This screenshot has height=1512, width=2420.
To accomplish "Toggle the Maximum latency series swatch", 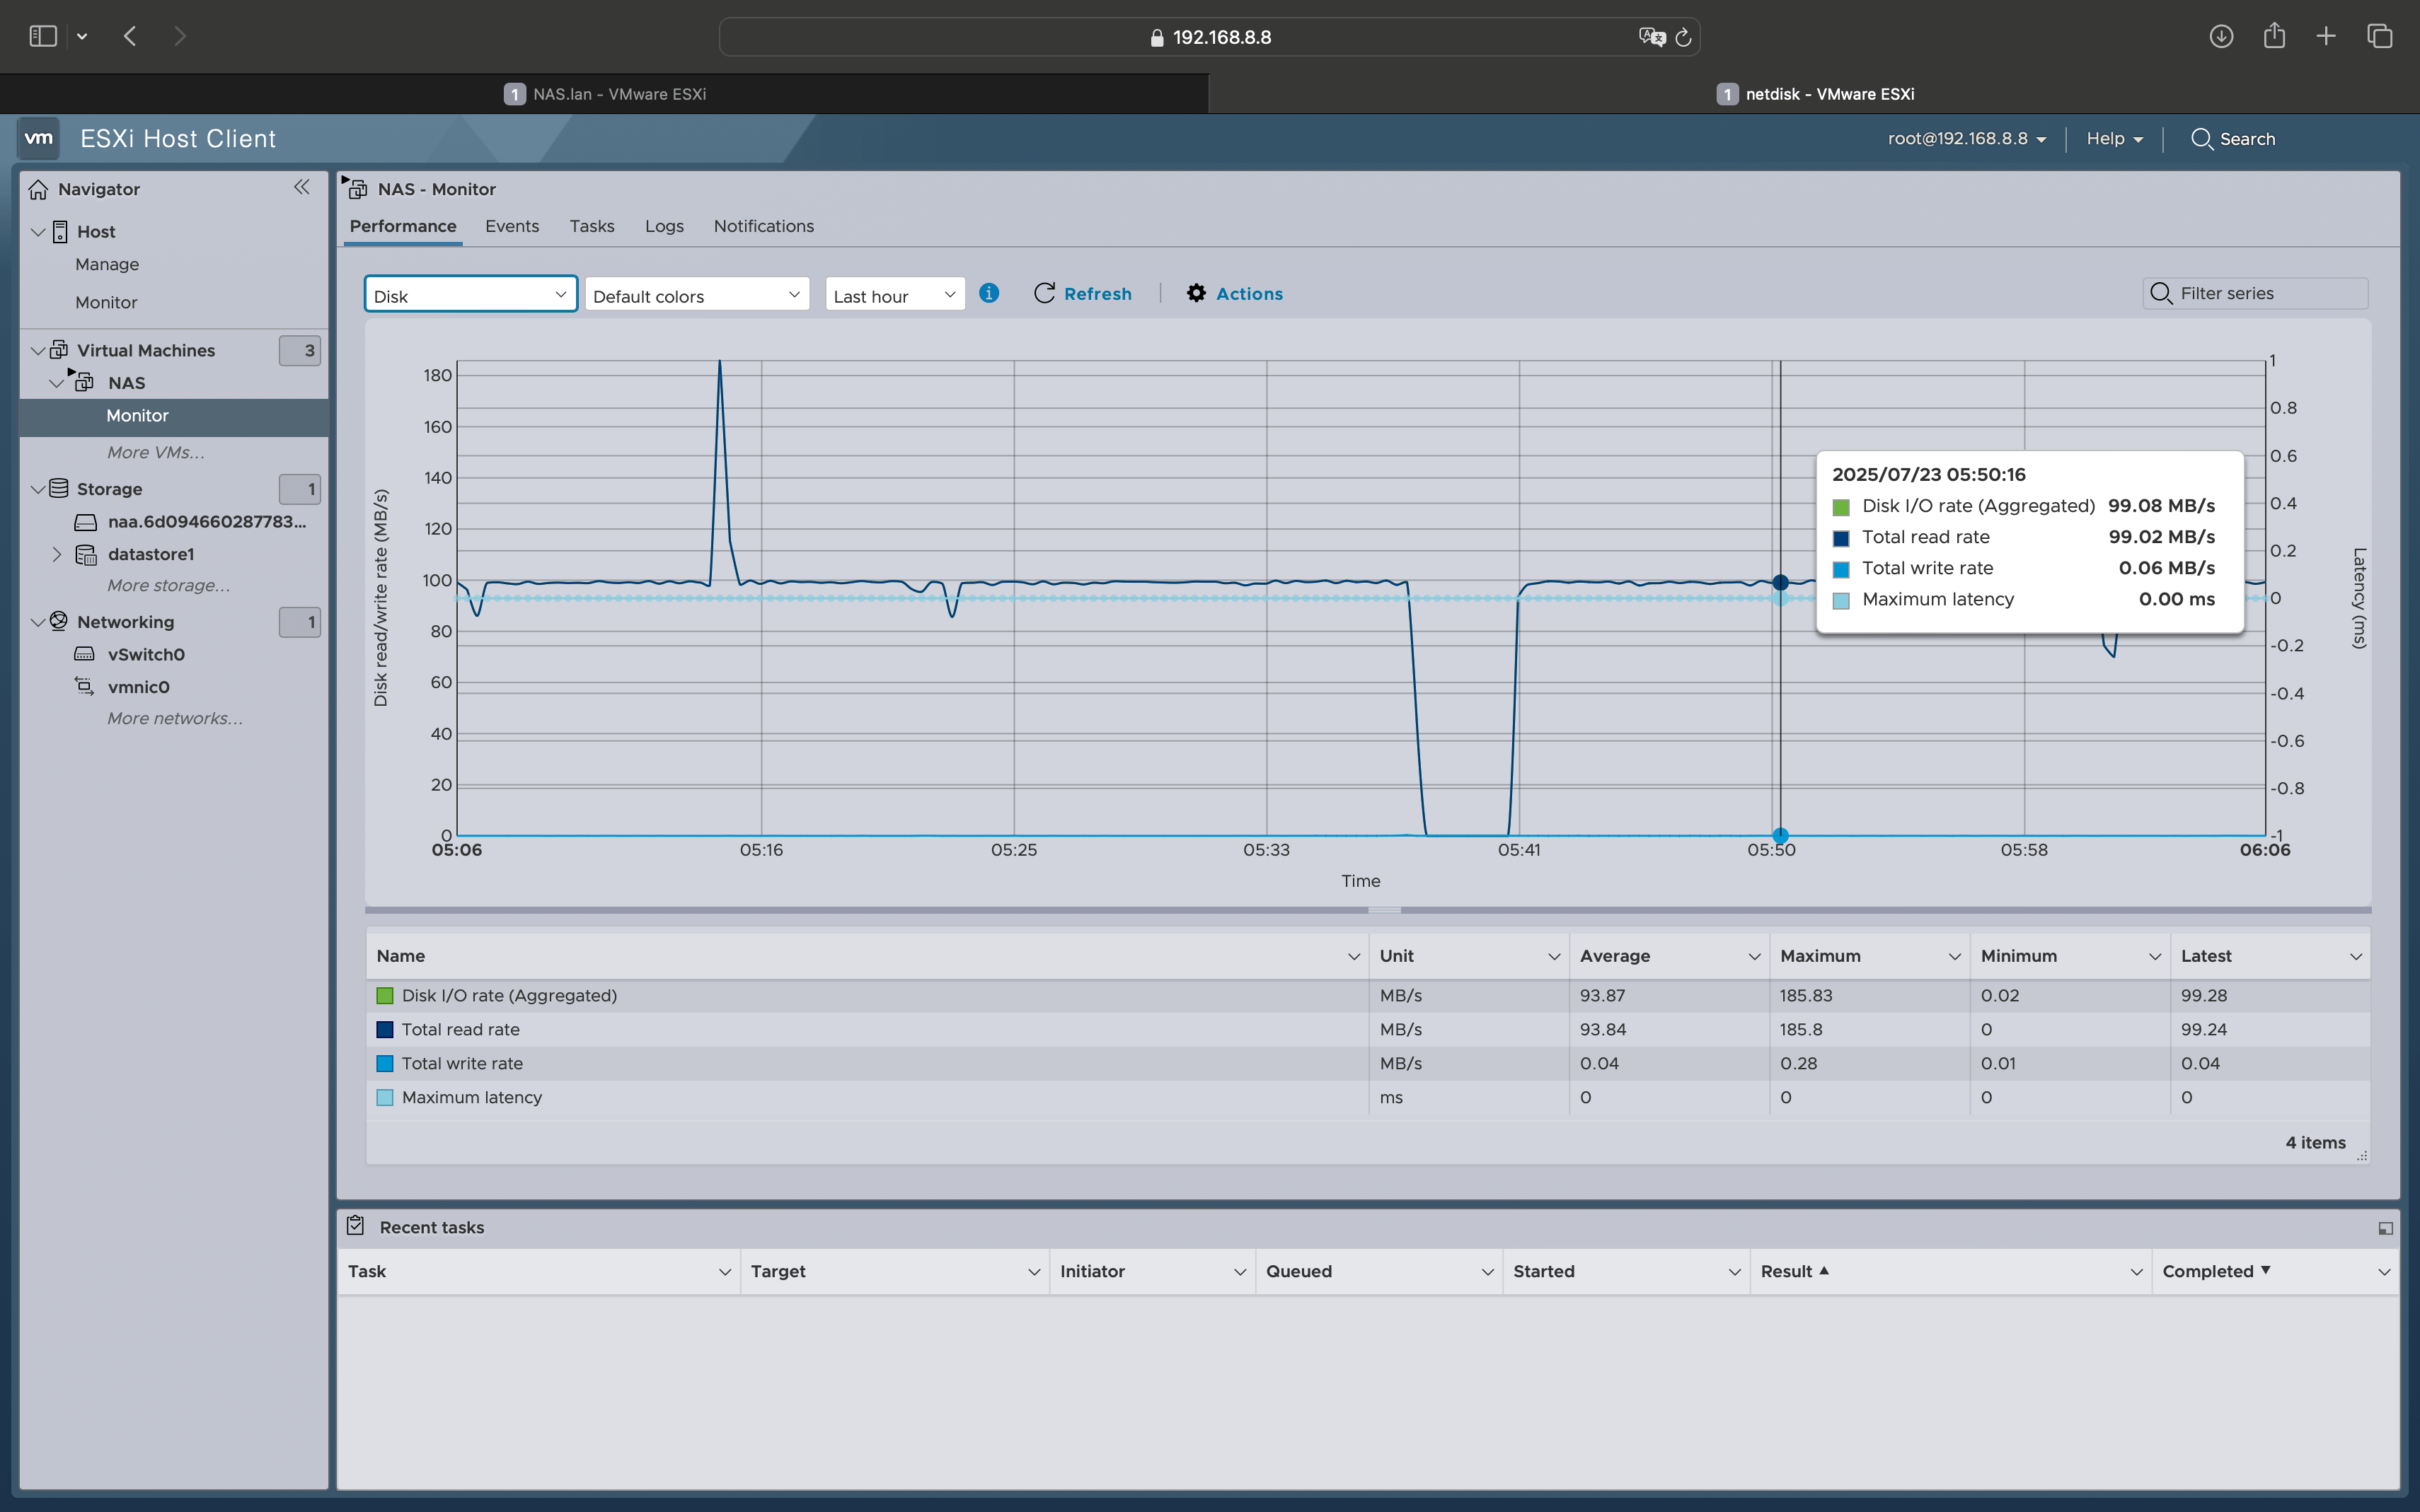I will tap(384, 1098).
